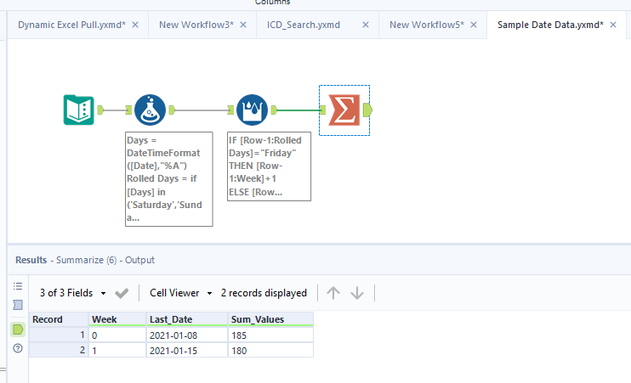The width and height of the screenshot is (631, 383).
Task: Select the green output anchor icon in Results
Action: coord(18,329)
